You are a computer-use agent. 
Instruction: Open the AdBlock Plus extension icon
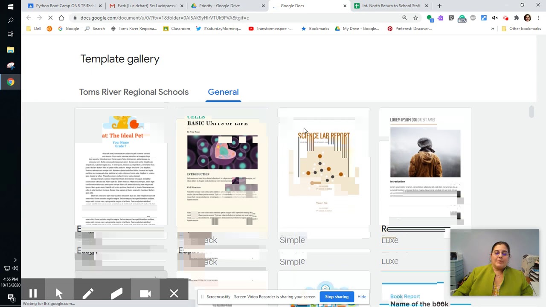point(473,18)
